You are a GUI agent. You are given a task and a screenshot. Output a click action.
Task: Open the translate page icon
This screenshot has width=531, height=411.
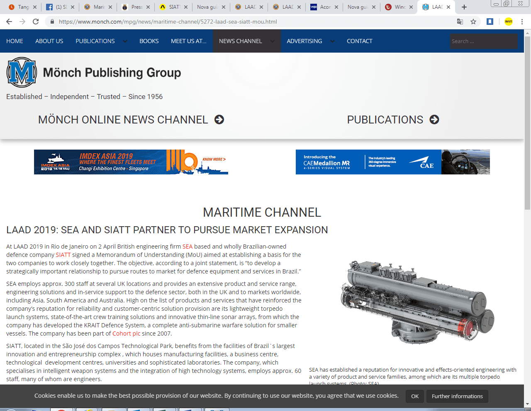point(460,22)
